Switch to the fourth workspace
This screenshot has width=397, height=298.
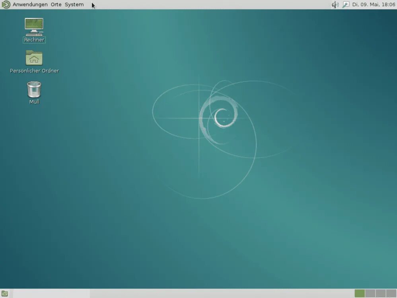click(391, 293)
